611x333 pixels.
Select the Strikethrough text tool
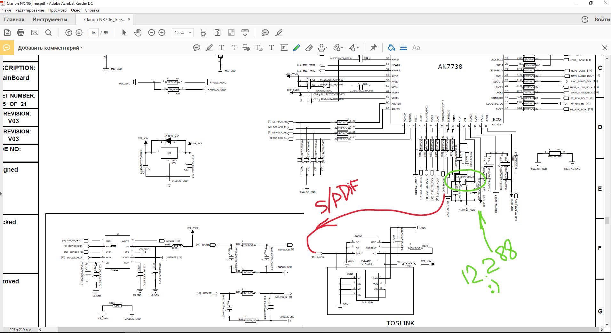[x=234, y=48]
